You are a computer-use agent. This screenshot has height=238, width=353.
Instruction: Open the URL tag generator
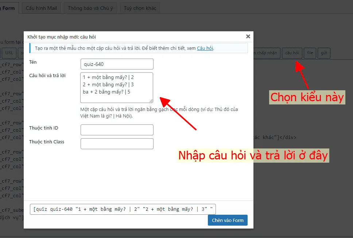tap(9, 53)
